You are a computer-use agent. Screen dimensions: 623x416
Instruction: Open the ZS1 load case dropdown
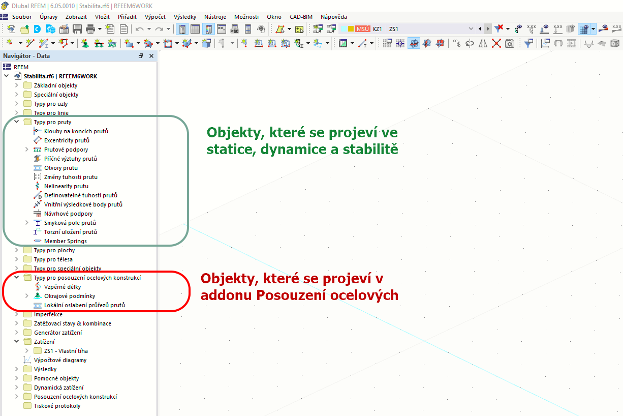(x=472, y=29)
